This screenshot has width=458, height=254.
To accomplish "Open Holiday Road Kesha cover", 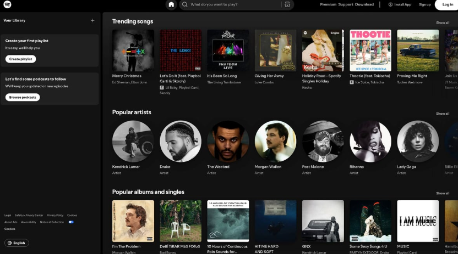I will 323,50.
